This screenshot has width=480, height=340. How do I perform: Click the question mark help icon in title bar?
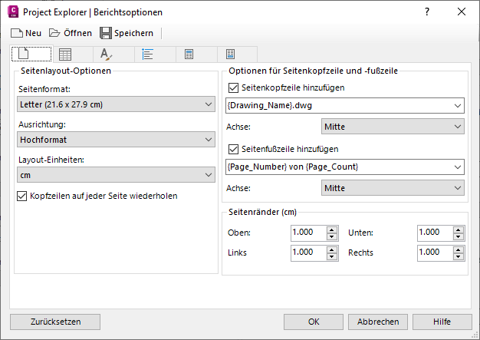point(427,12)
